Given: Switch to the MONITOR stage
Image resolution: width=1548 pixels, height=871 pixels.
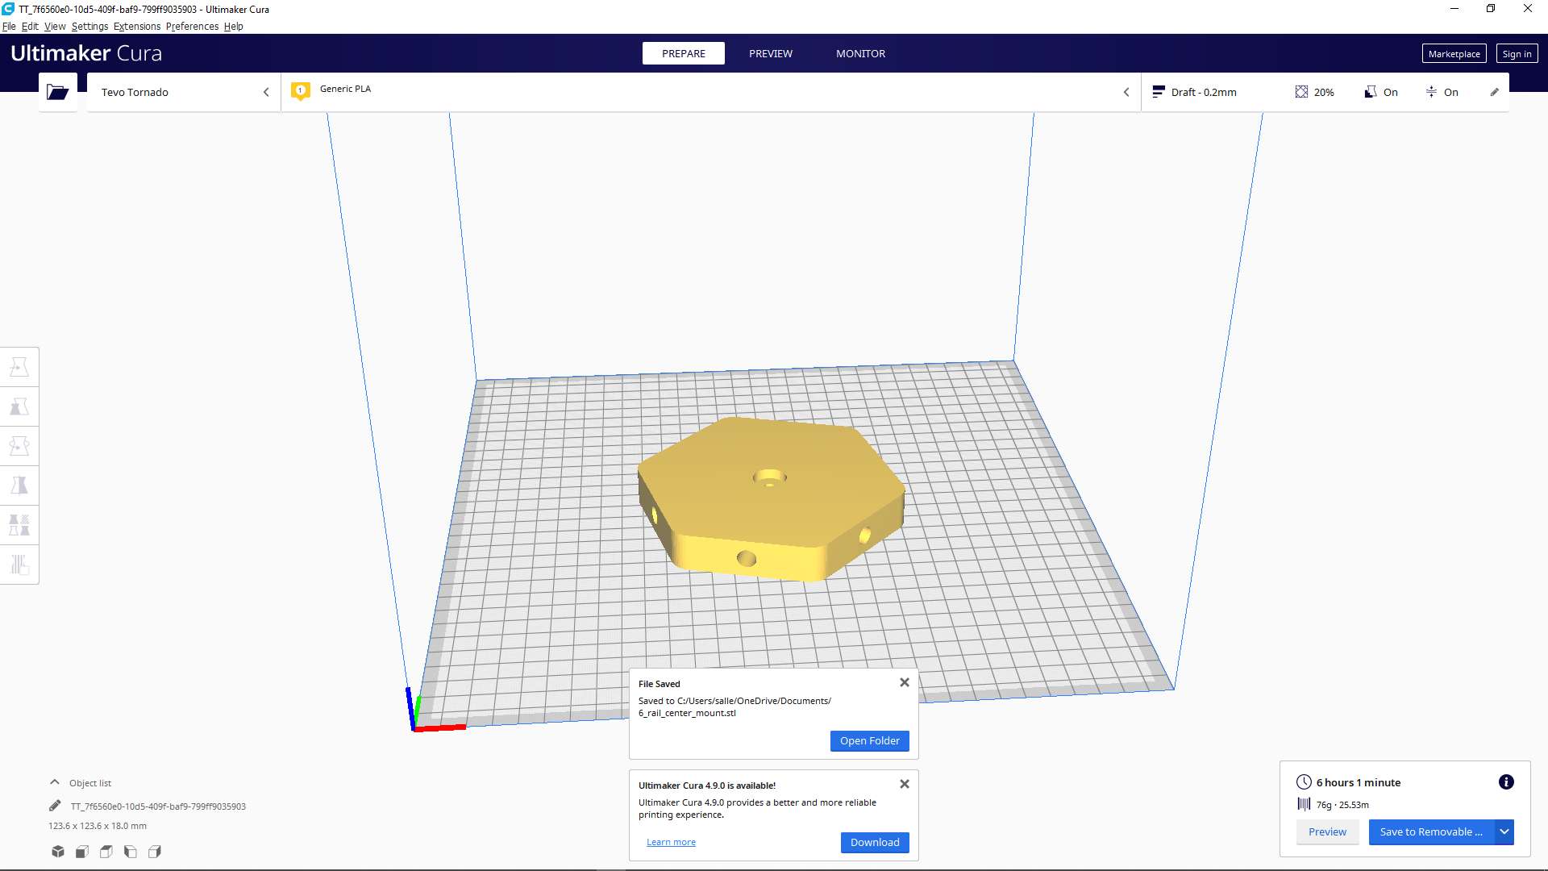Looking at the screenshot, I should click(860, 53).
